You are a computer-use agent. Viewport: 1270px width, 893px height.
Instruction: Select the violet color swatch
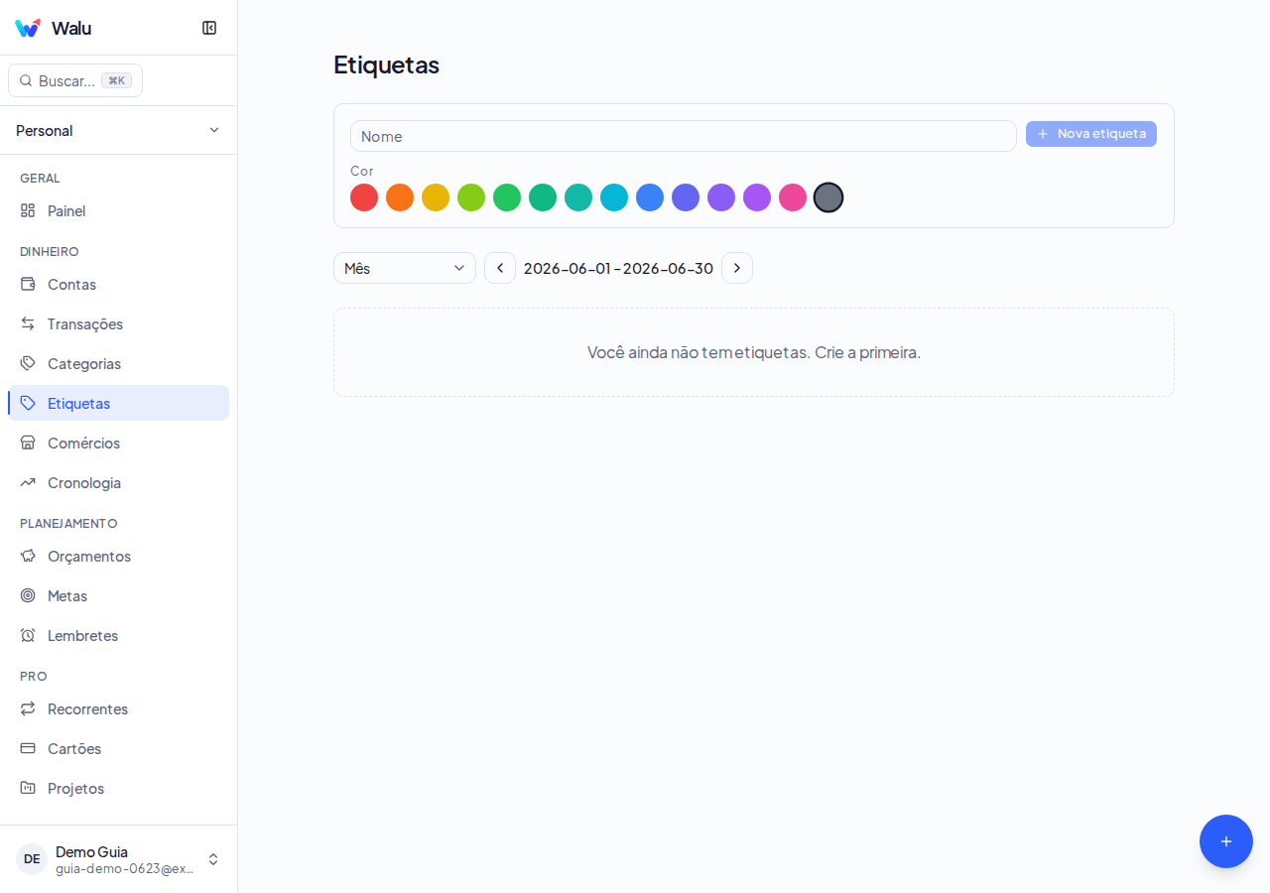pos(721,197)
